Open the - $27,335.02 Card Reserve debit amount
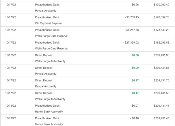This screenshot has height=126, width=175. (x=131, y=43)
